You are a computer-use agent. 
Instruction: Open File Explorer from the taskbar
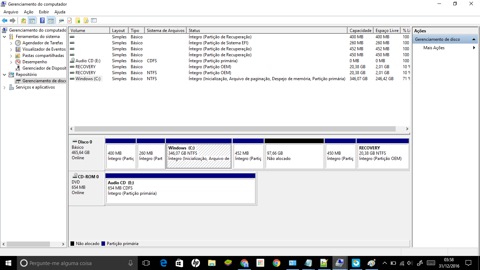212,263
